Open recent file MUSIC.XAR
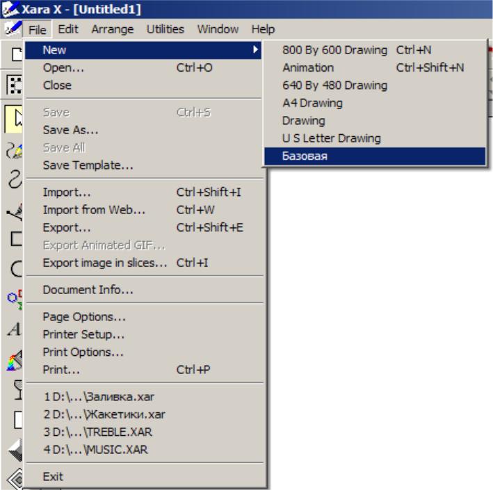 [143, 449]
